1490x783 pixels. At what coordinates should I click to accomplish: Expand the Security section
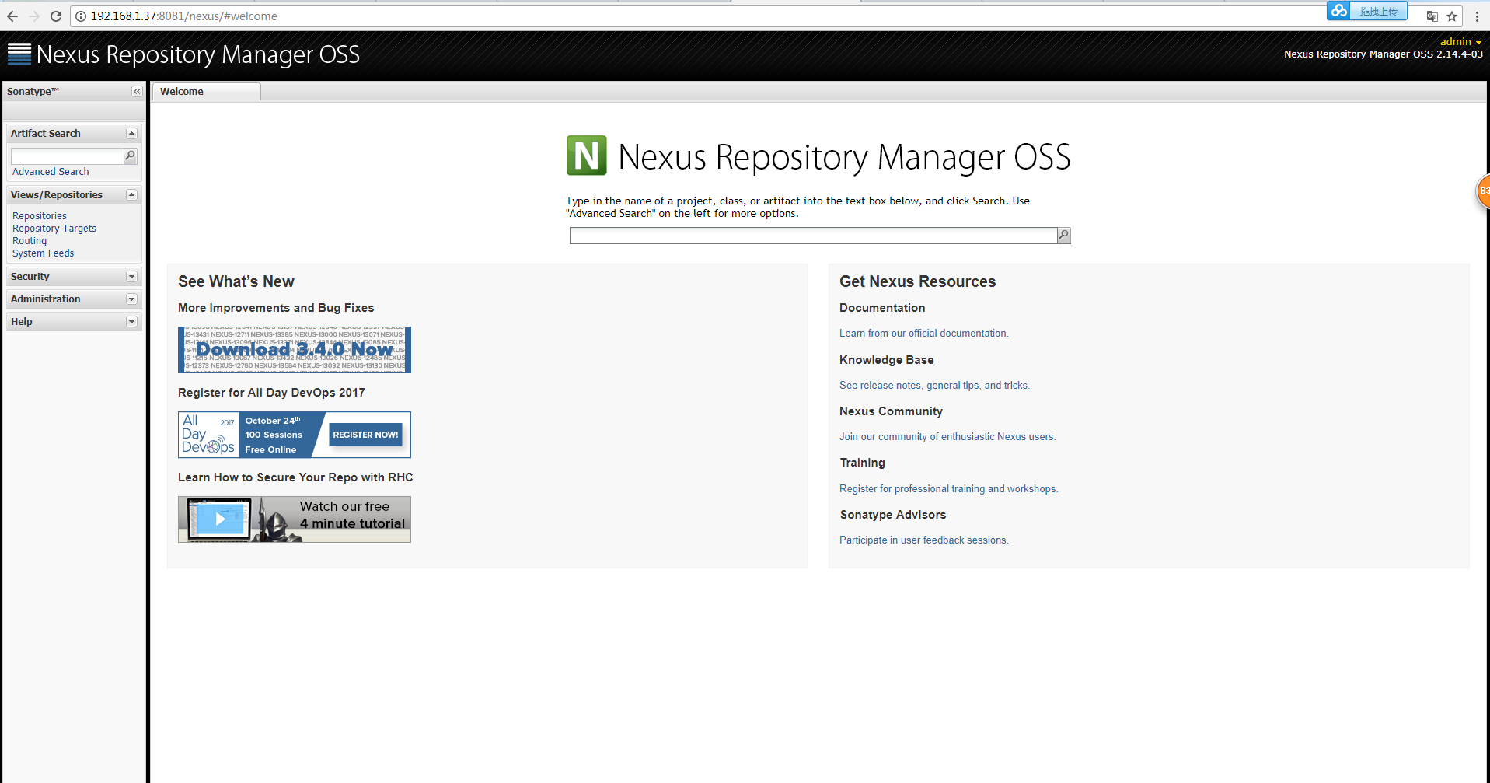(131, 277)
